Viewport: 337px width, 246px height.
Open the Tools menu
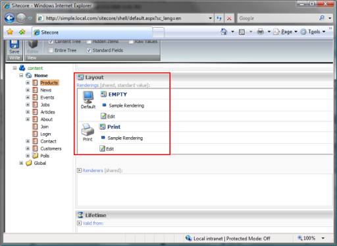313,32
